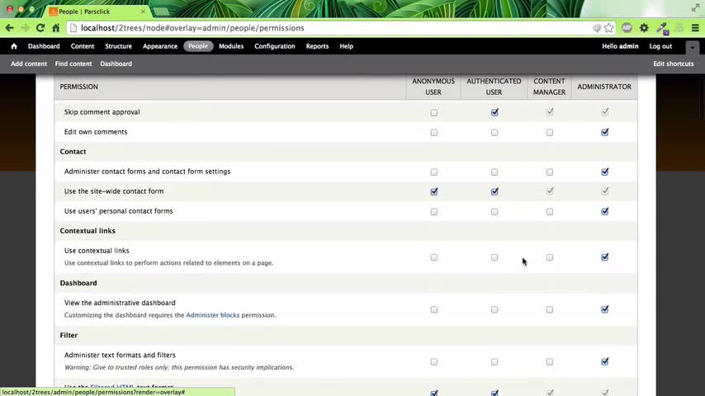Click the Adblock extension icon
Image resolution: width=705 pixels, height=396 pixels.
pos(627,28)
